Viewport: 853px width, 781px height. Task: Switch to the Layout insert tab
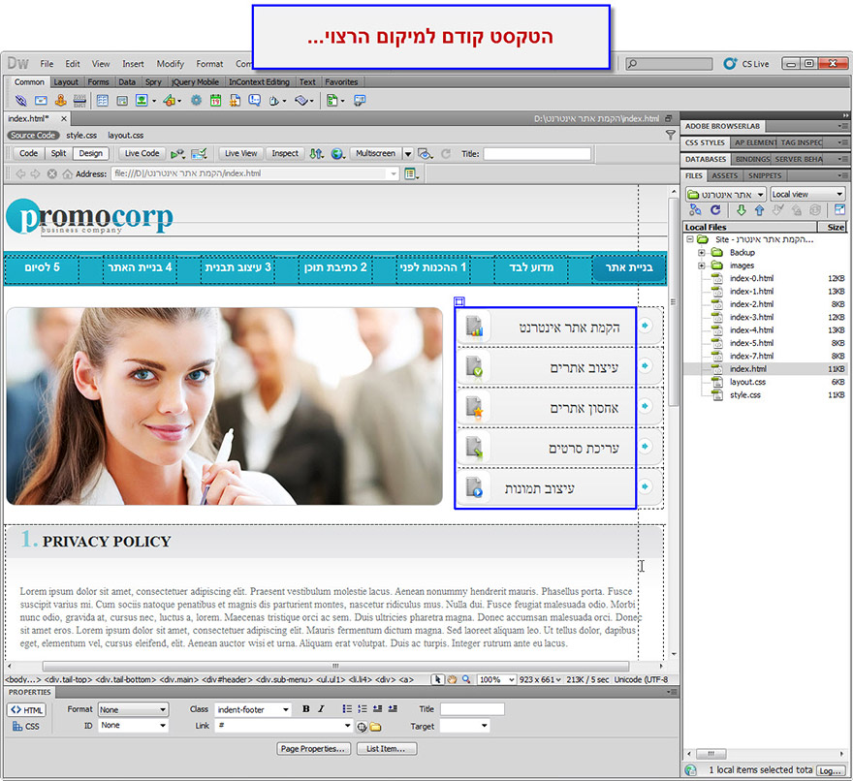coord(66,82)
